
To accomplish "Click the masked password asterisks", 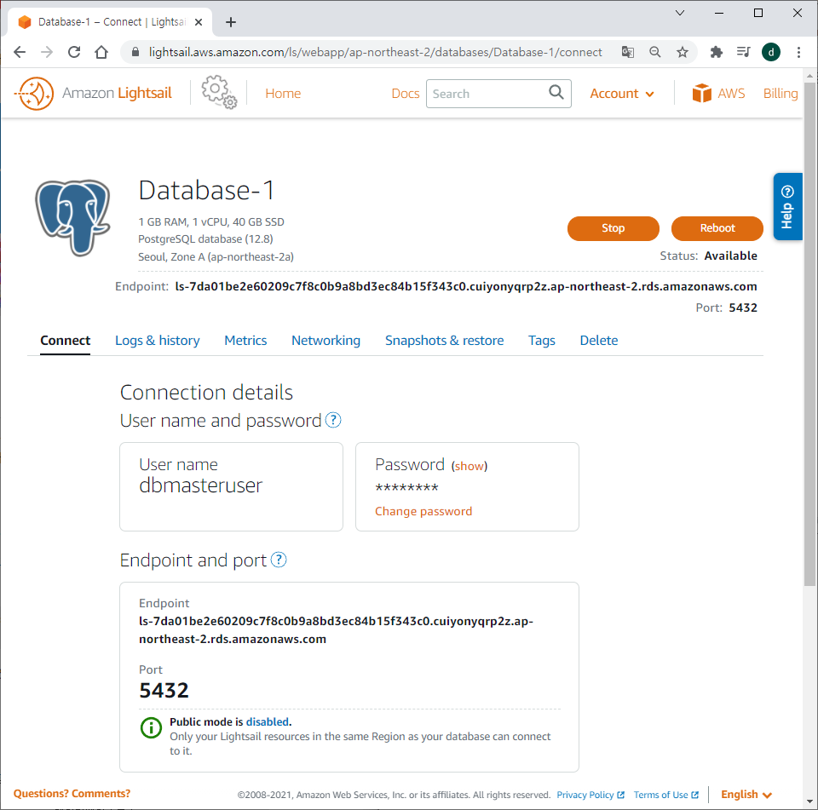I will click(407, 488).
